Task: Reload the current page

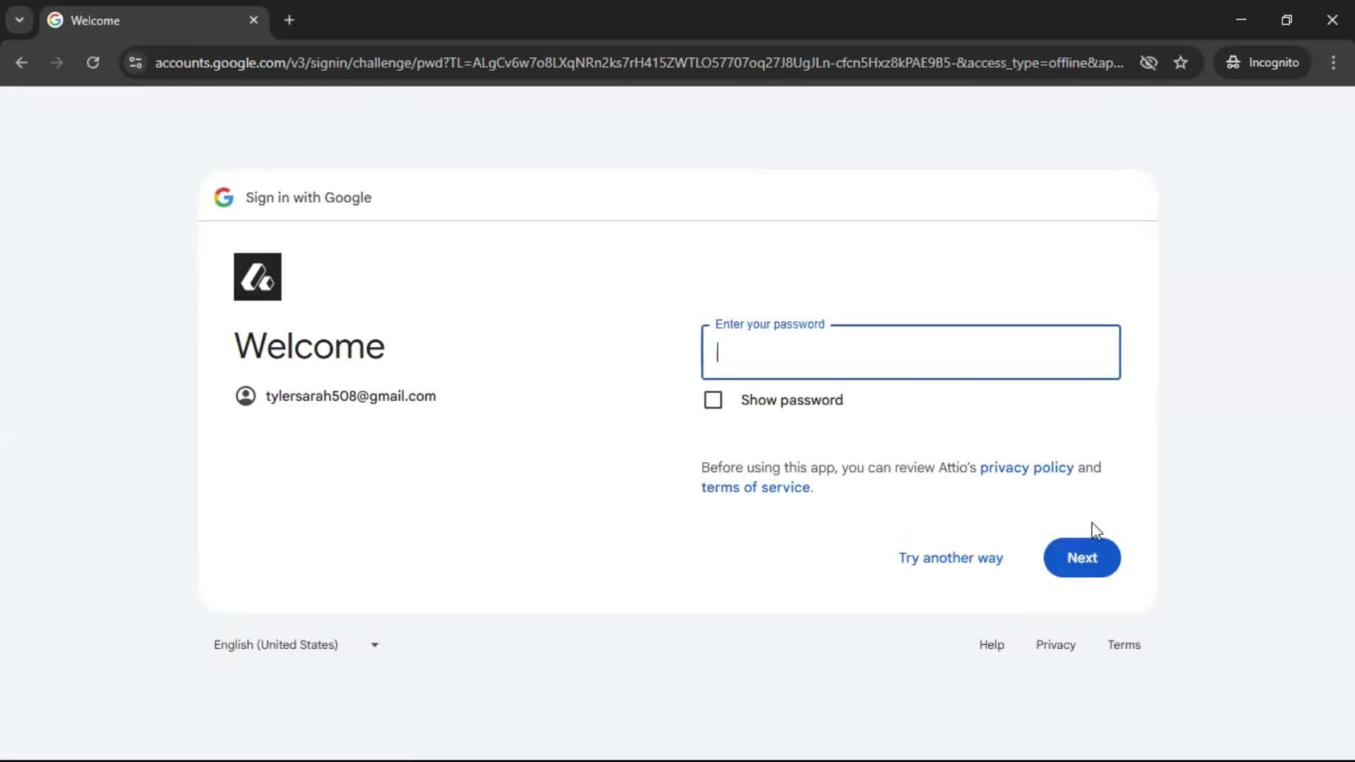Action: tap(92, 63)
